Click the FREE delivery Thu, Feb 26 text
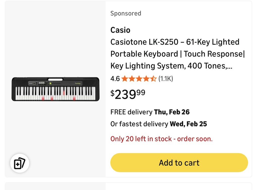Viewport: 257px width, 190px height. coord(150,112)
